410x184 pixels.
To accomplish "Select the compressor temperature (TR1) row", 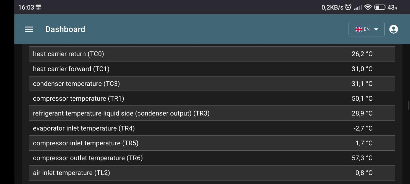I will click(x=212, y=98).
